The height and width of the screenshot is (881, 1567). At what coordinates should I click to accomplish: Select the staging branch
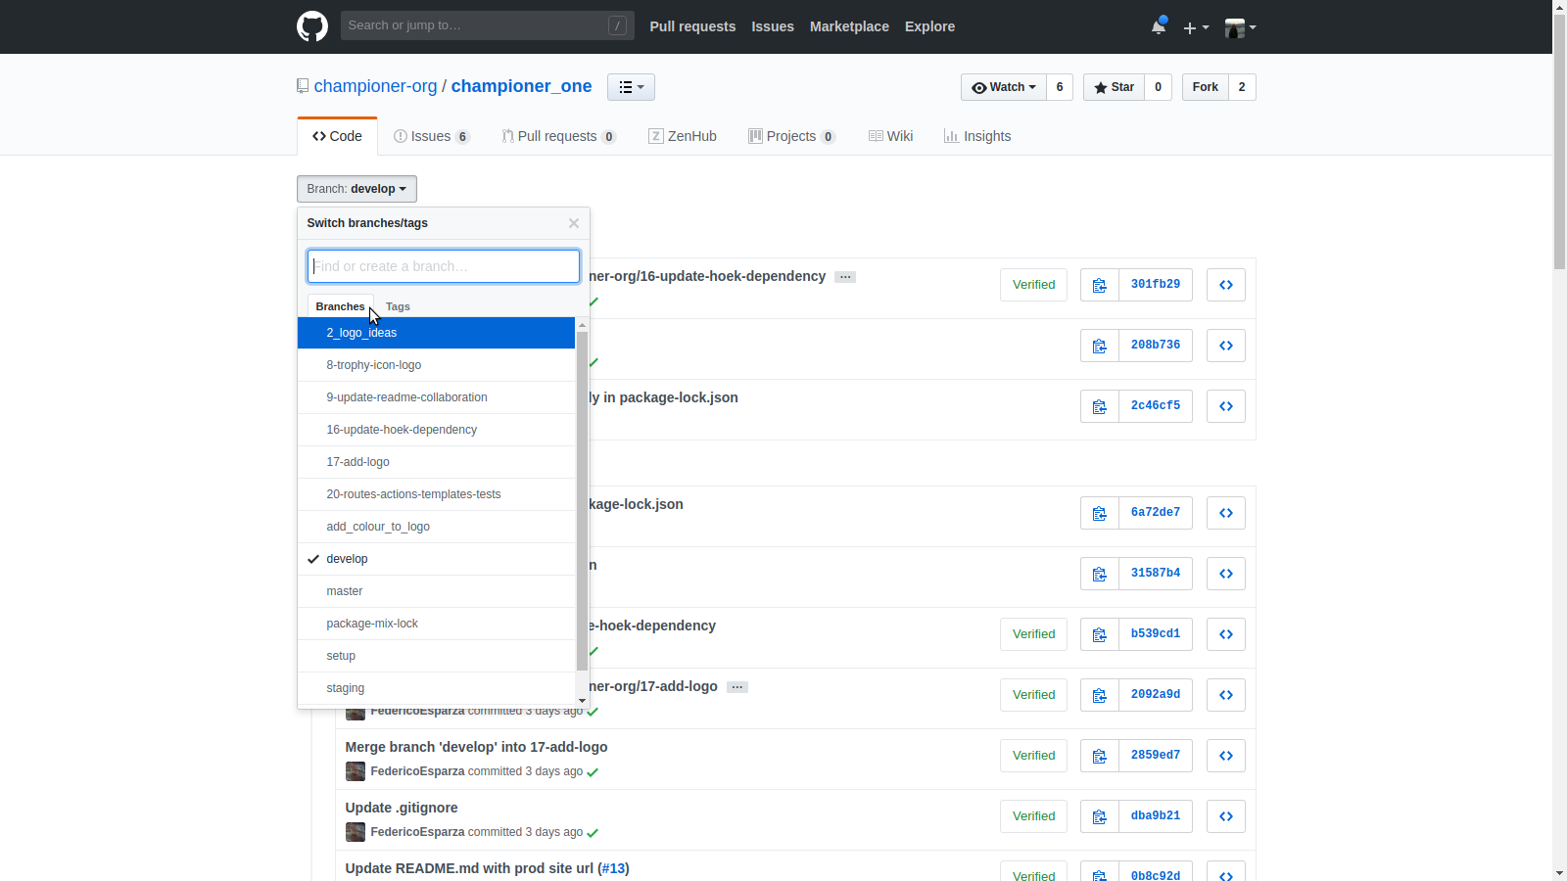[x=436, y=688]
